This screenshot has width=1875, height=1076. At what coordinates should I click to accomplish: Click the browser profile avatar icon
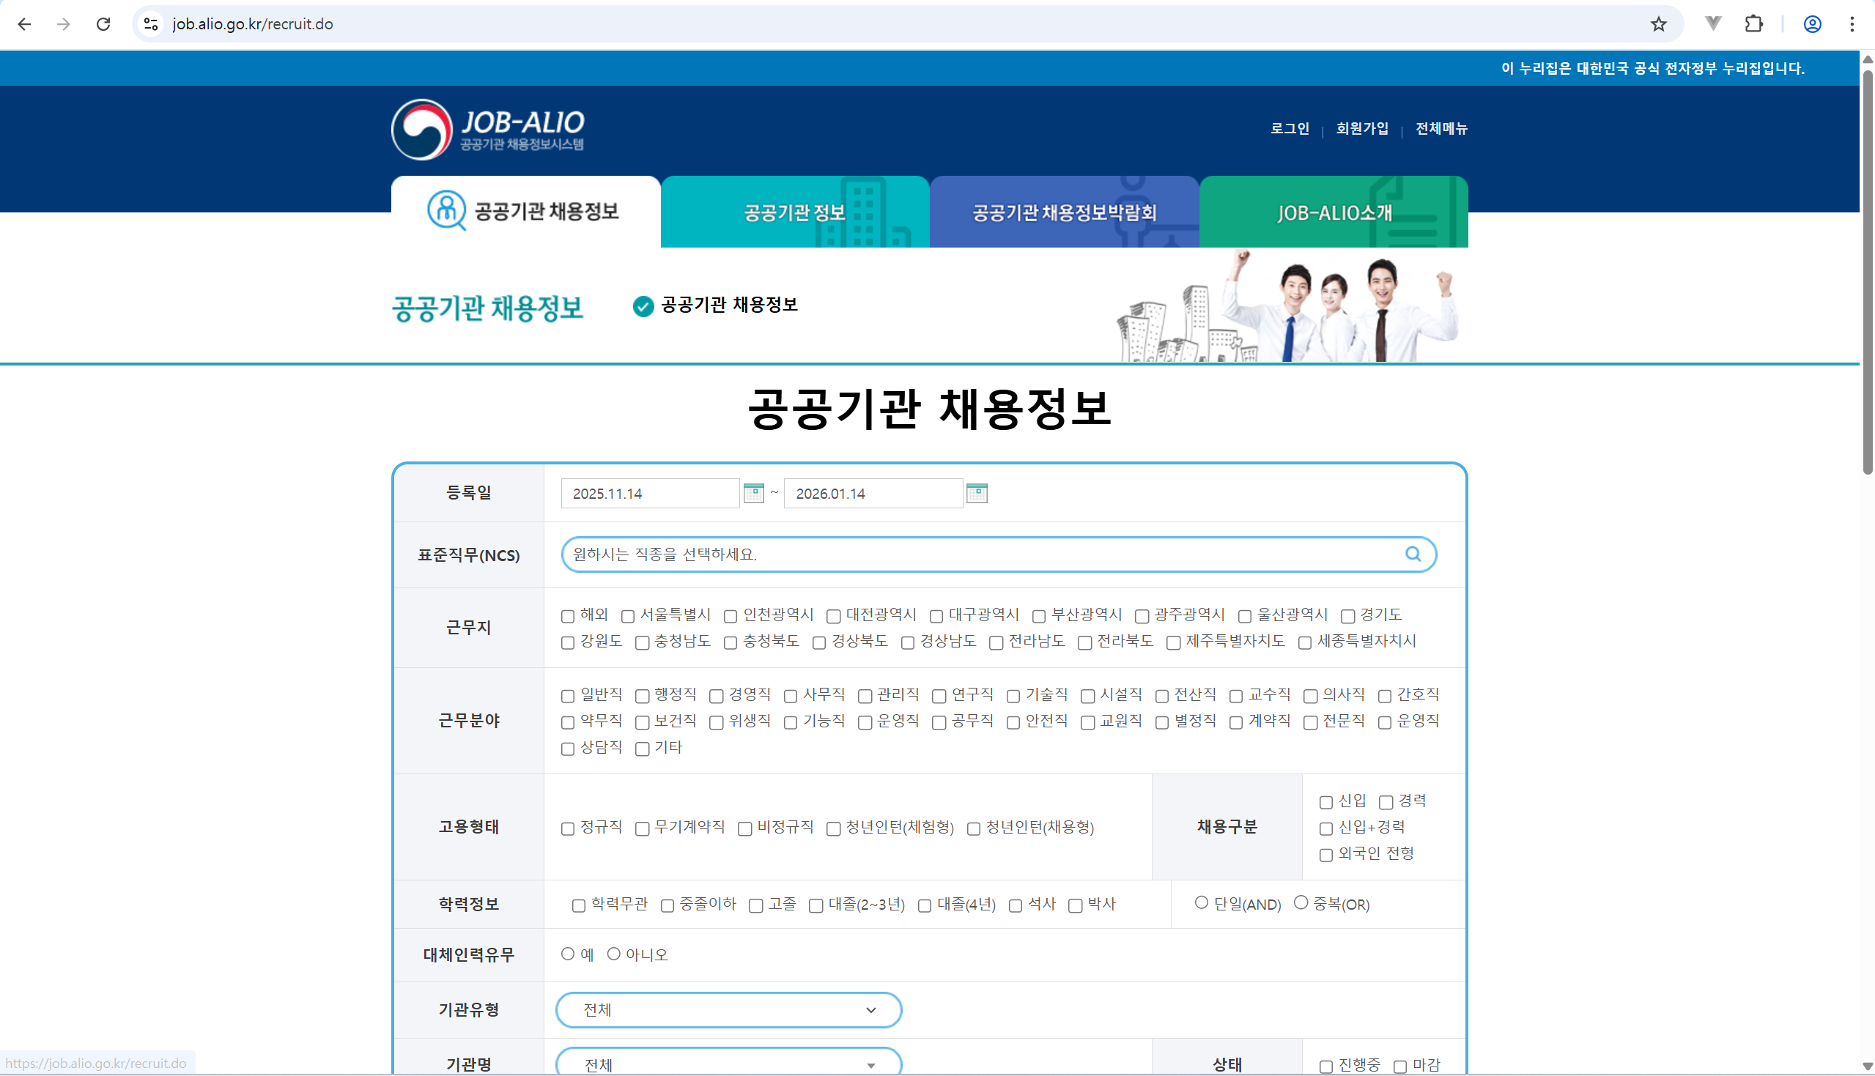[x=1812, y=23]
